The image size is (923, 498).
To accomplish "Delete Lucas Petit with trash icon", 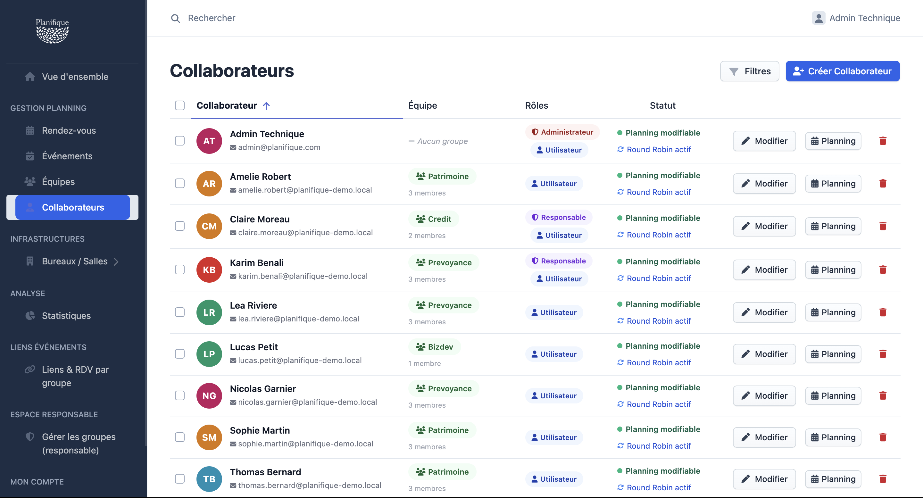I will (x=883, y=354).
